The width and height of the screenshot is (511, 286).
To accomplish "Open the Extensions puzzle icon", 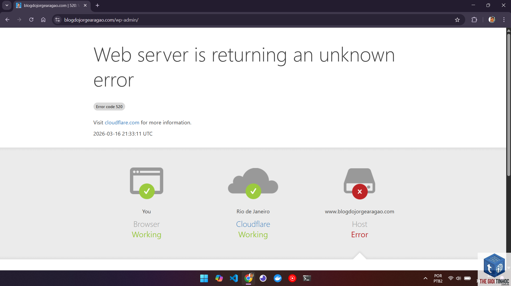I will point(474,20).
